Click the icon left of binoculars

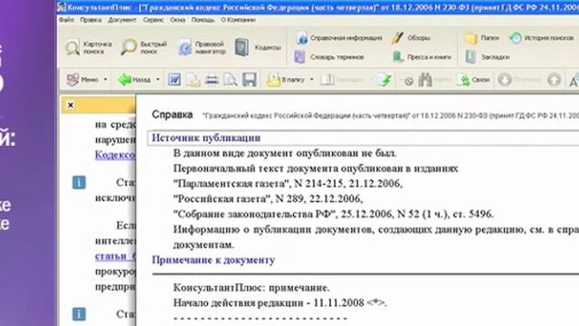[x=408, y=80]
